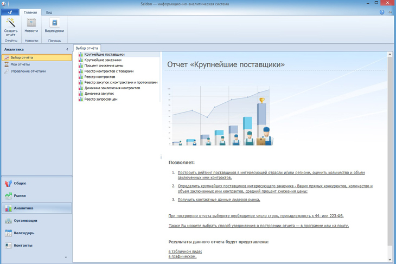
Task: Select Крупнейшие заказчики report
Action: (103, 60)
